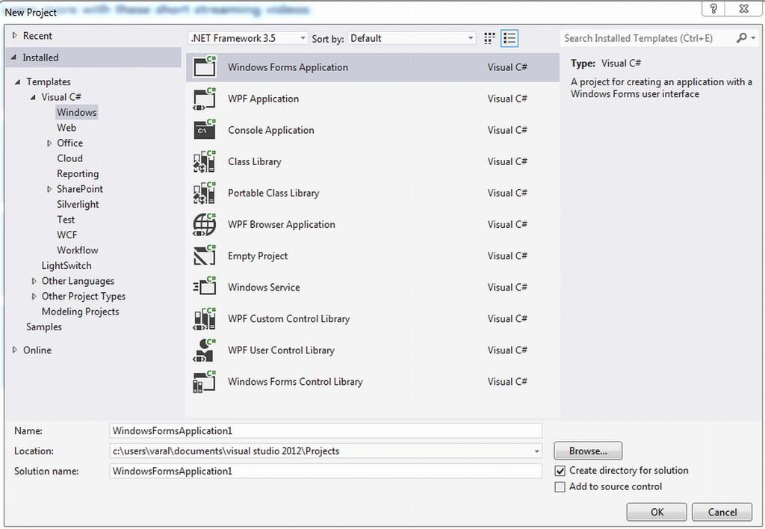765x529 pixels.
Task: Select the Samples tree item
Action: pyautogui.click(x=44, y=327)
